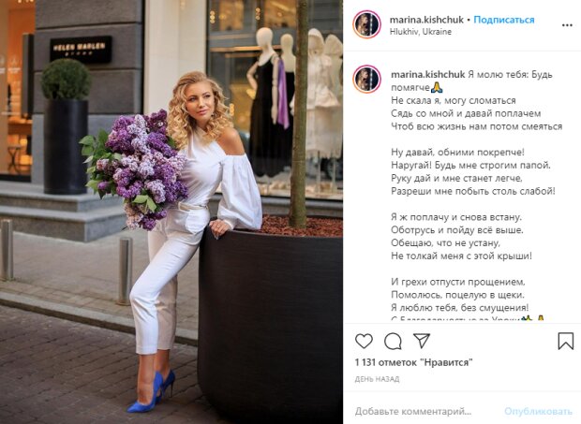Screen dimensions: 581x424
Task: Follow the account via Подписаться
Action: coord(504,20)
